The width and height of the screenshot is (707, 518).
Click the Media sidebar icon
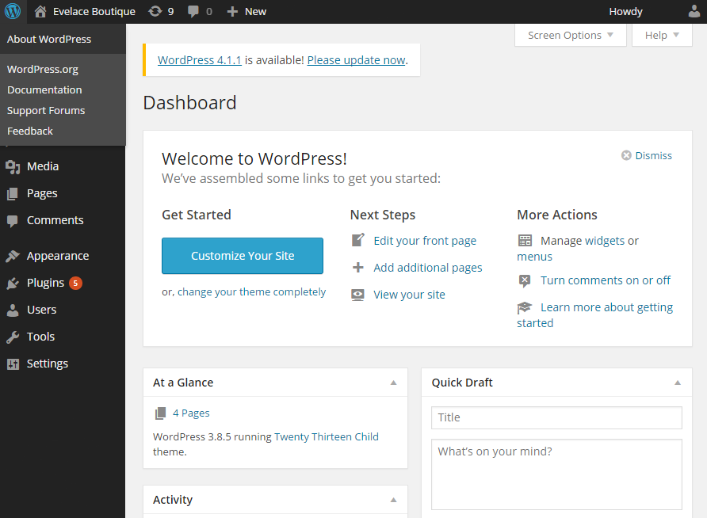(x=13, y=166)
